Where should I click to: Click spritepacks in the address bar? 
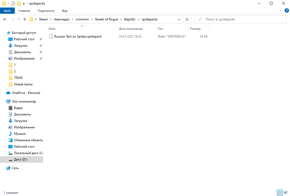point(150,19)
